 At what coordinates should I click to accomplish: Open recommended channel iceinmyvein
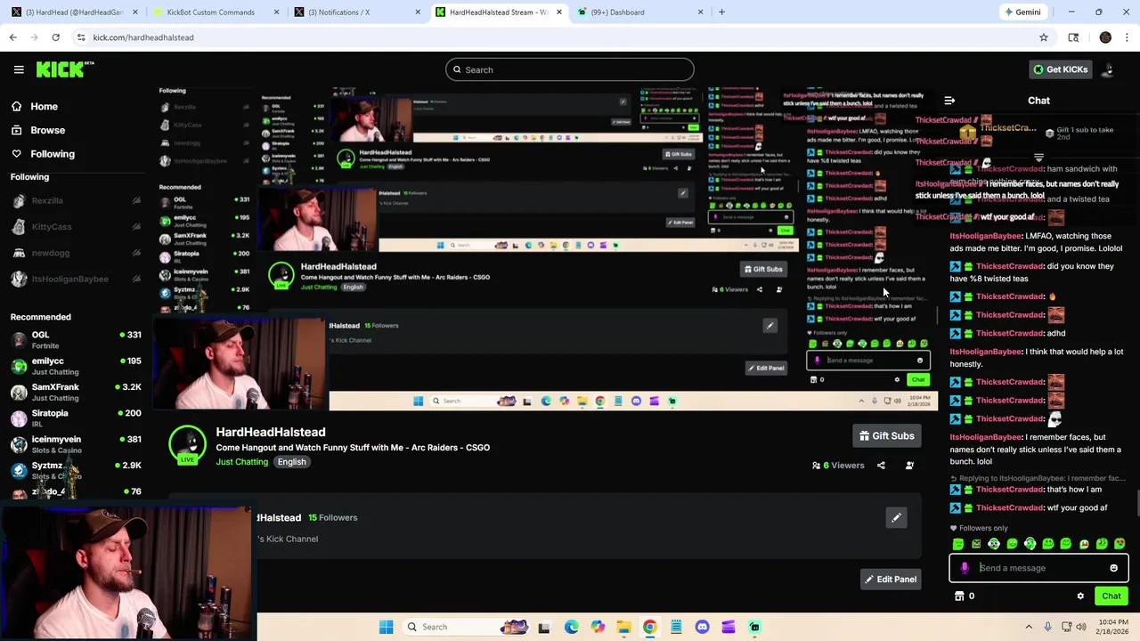[75, 444]
